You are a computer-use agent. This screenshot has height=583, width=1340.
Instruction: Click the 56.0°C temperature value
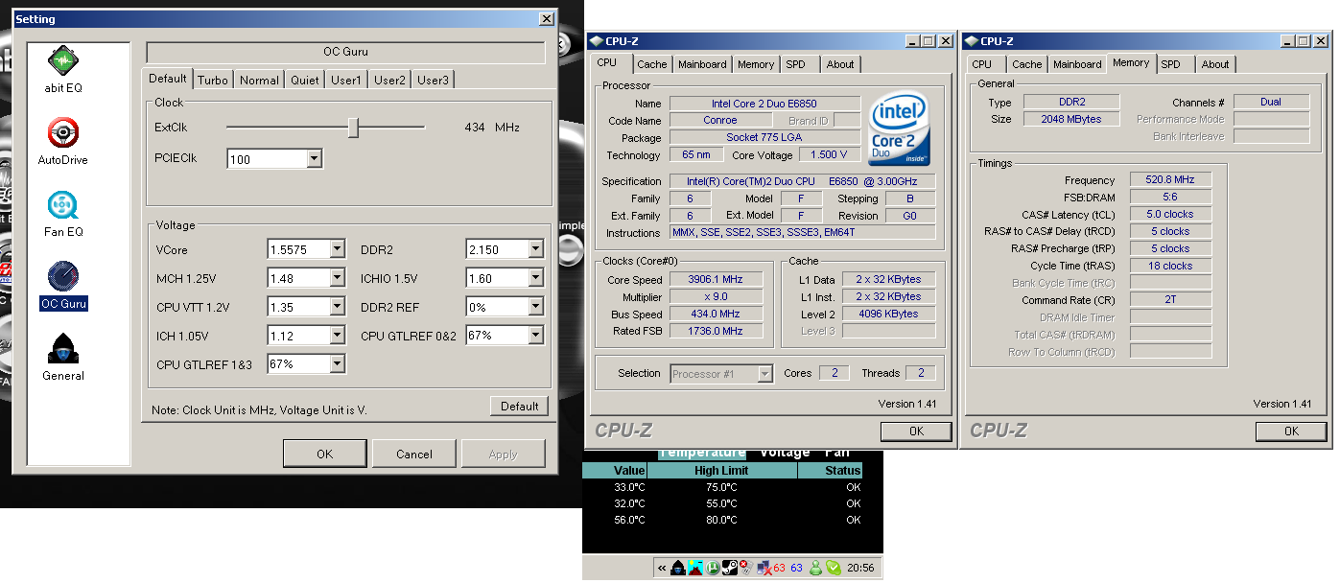coord(629,520)
